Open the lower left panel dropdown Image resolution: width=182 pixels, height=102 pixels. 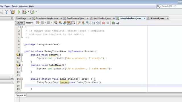click(x=12, y=82)
